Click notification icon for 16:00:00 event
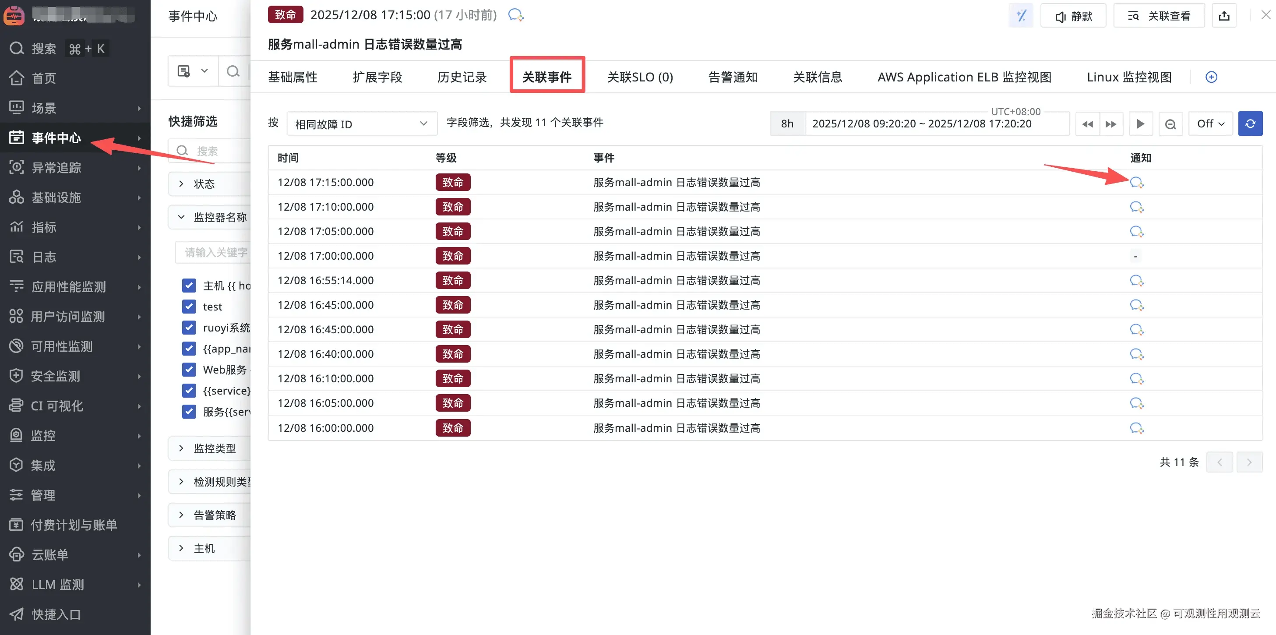This screenshot has width=1276, height=635. (x=1136, y=427)
